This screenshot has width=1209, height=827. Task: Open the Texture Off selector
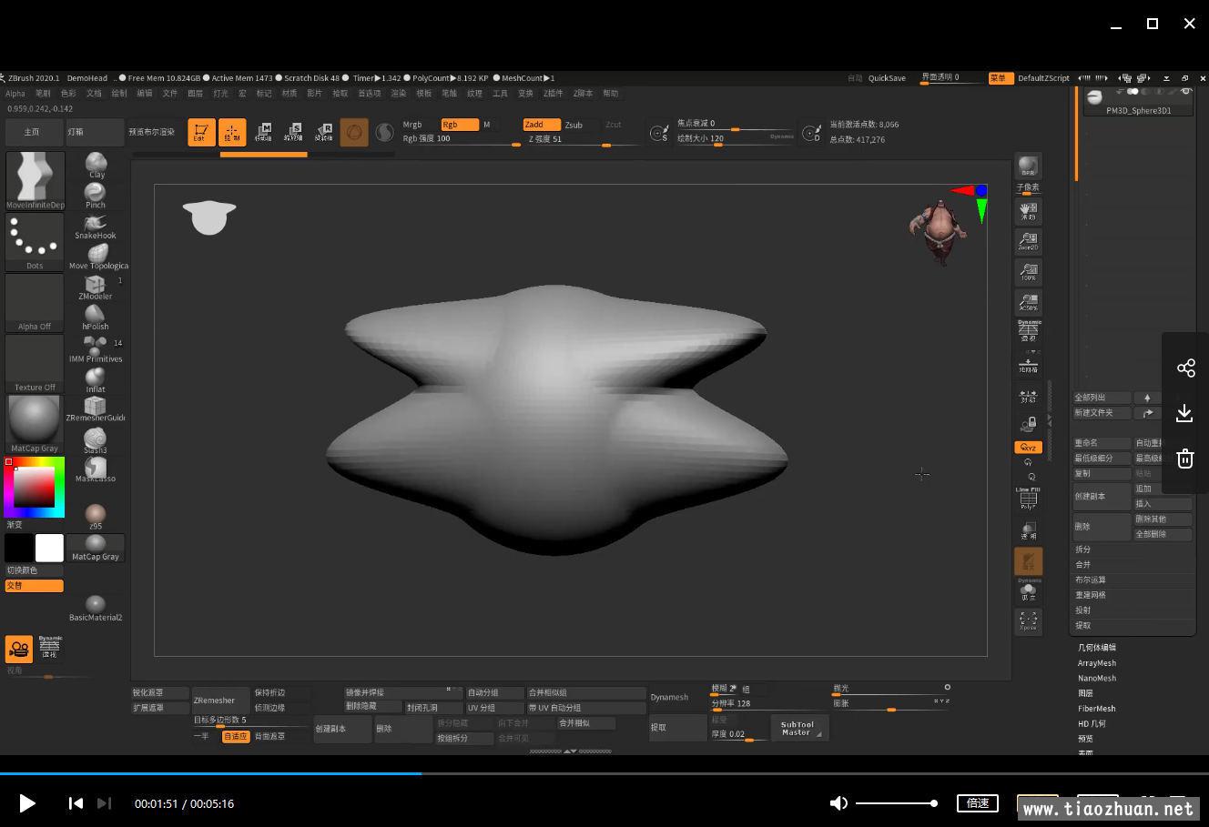tap(35, 364)
